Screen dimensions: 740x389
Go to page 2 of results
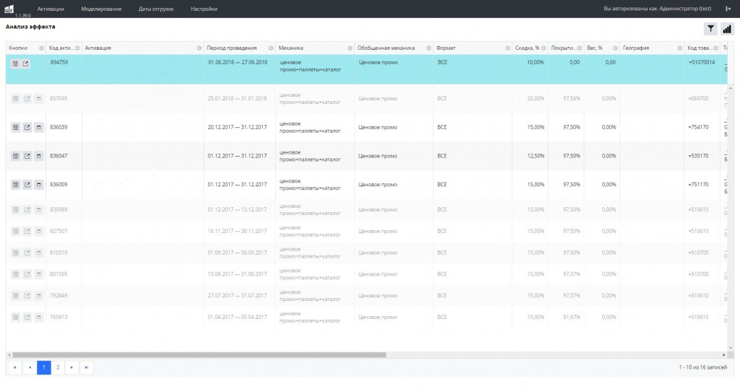click(58, 367)
